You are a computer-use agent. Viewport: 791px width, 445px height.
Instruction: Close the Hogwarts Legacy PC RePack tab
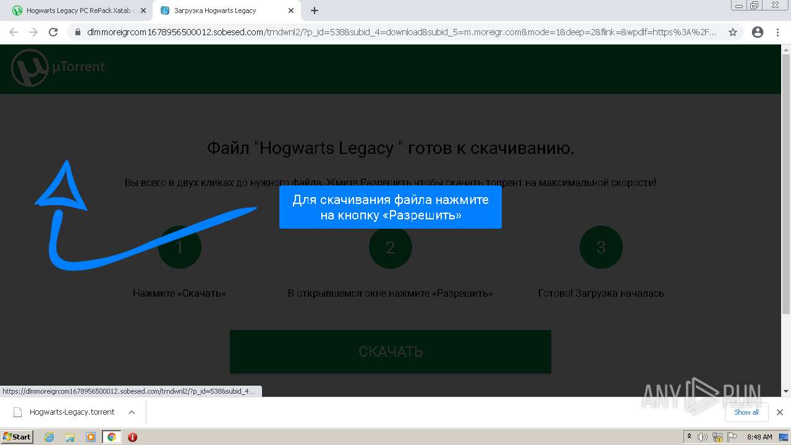143,11
